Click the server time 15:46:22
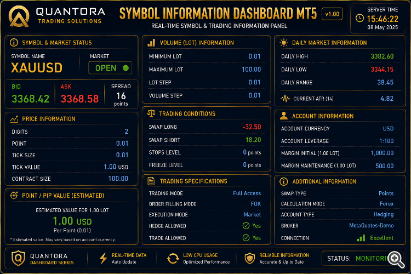This screenshot has height=274, width=411. [383, 19]
